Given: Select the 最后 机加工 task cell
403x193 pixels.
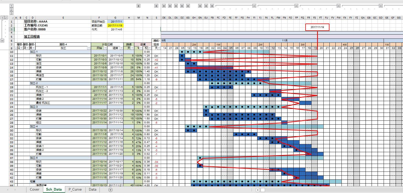Looking at the screenshot, I should 63,103.
